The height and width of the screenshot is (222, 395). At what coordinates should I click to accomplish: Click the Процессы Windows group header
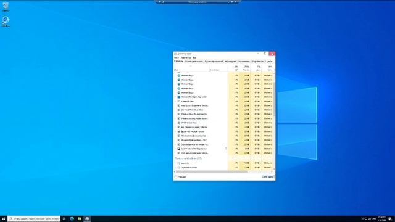(x=188, y=158)
